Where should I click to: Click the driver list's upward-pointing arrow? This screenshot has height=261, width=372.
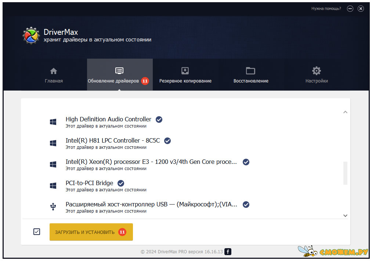(x=345, y=112)
